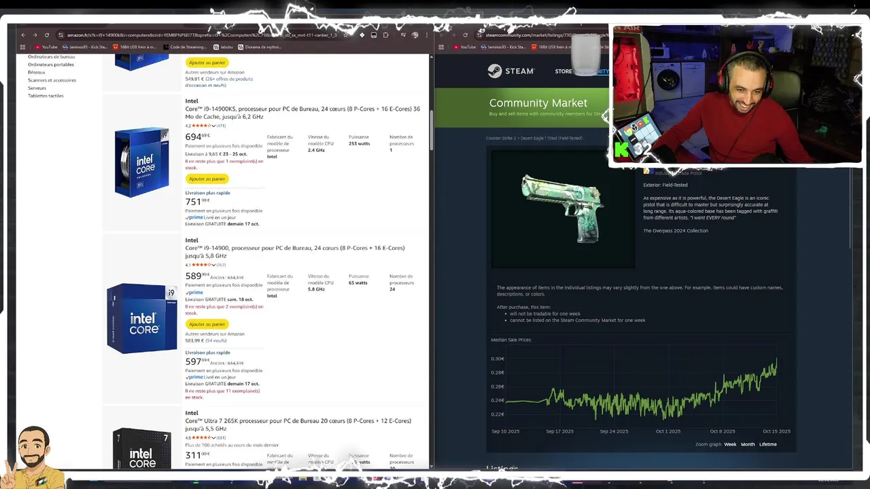Screen dimensions: 870x489
Task: Click the Steam logo in the header
Action: click(x=510, y=71)
